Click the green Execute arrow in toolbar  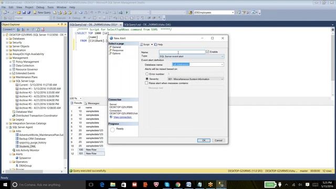tap(127, 13)
